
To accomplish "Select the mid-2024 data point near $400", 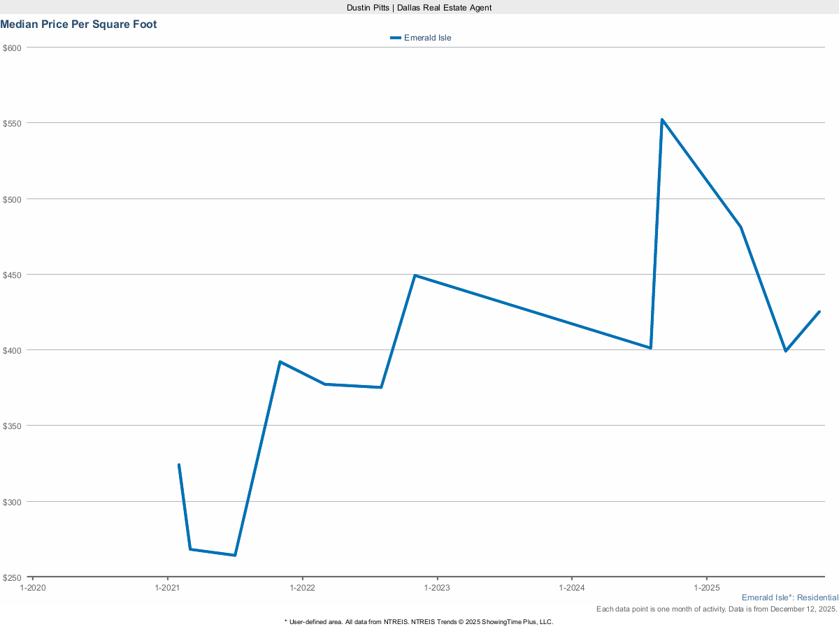I will pos(650,347).
